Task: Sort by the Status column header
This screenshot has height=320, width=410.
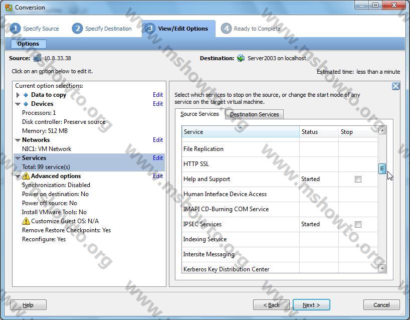Action: [319, 132]
